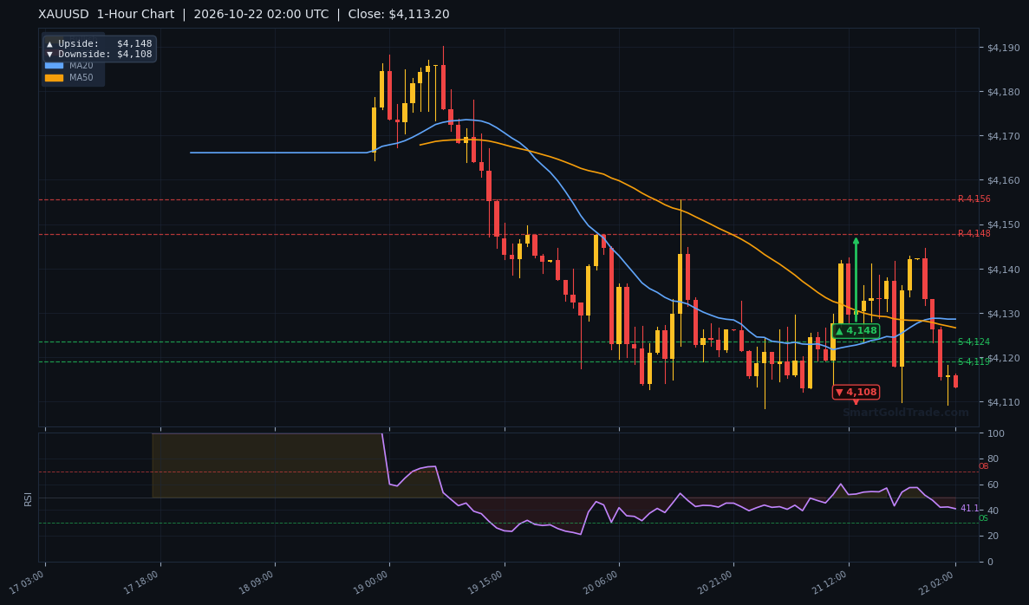Click the $4,150 price axis label

pyautogui.click(x=1003, y=225)
